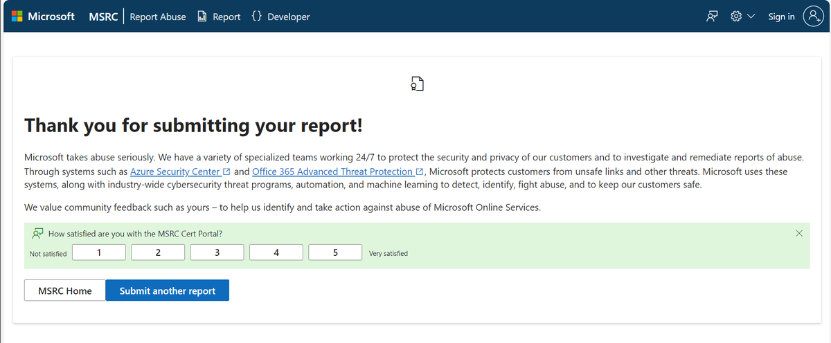Expand the settings dropdown chevron
831x343 pixels.
(751, 17)
